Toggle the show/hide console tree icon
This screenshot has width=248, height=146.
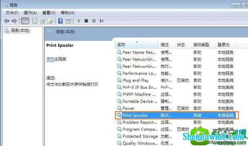[25, 21]
